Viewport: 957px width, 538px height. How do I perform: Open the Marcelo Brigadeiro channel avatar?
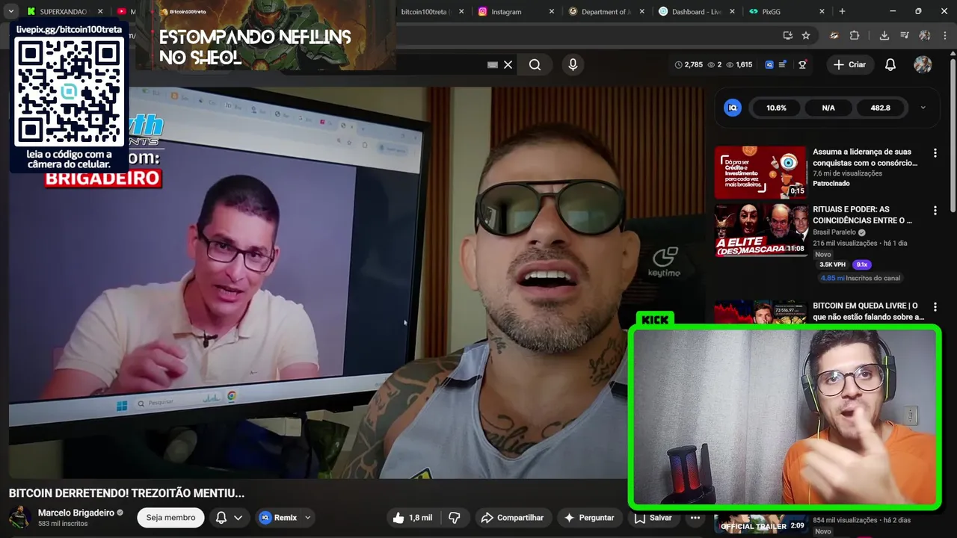pyautogui.click(x=20, y=517)
